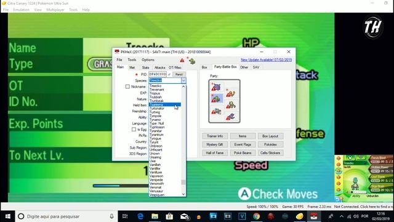Click the blue V app on taskbar
394x222 pixels.
pos(242,216)
